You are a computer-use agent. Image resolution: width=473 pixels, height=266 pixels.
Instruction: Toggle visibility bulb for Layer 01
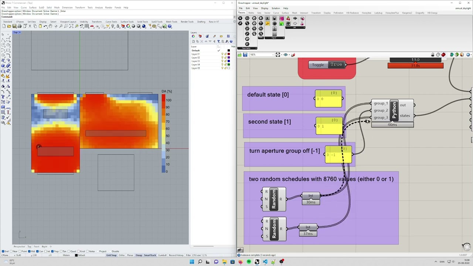(222, 54)
